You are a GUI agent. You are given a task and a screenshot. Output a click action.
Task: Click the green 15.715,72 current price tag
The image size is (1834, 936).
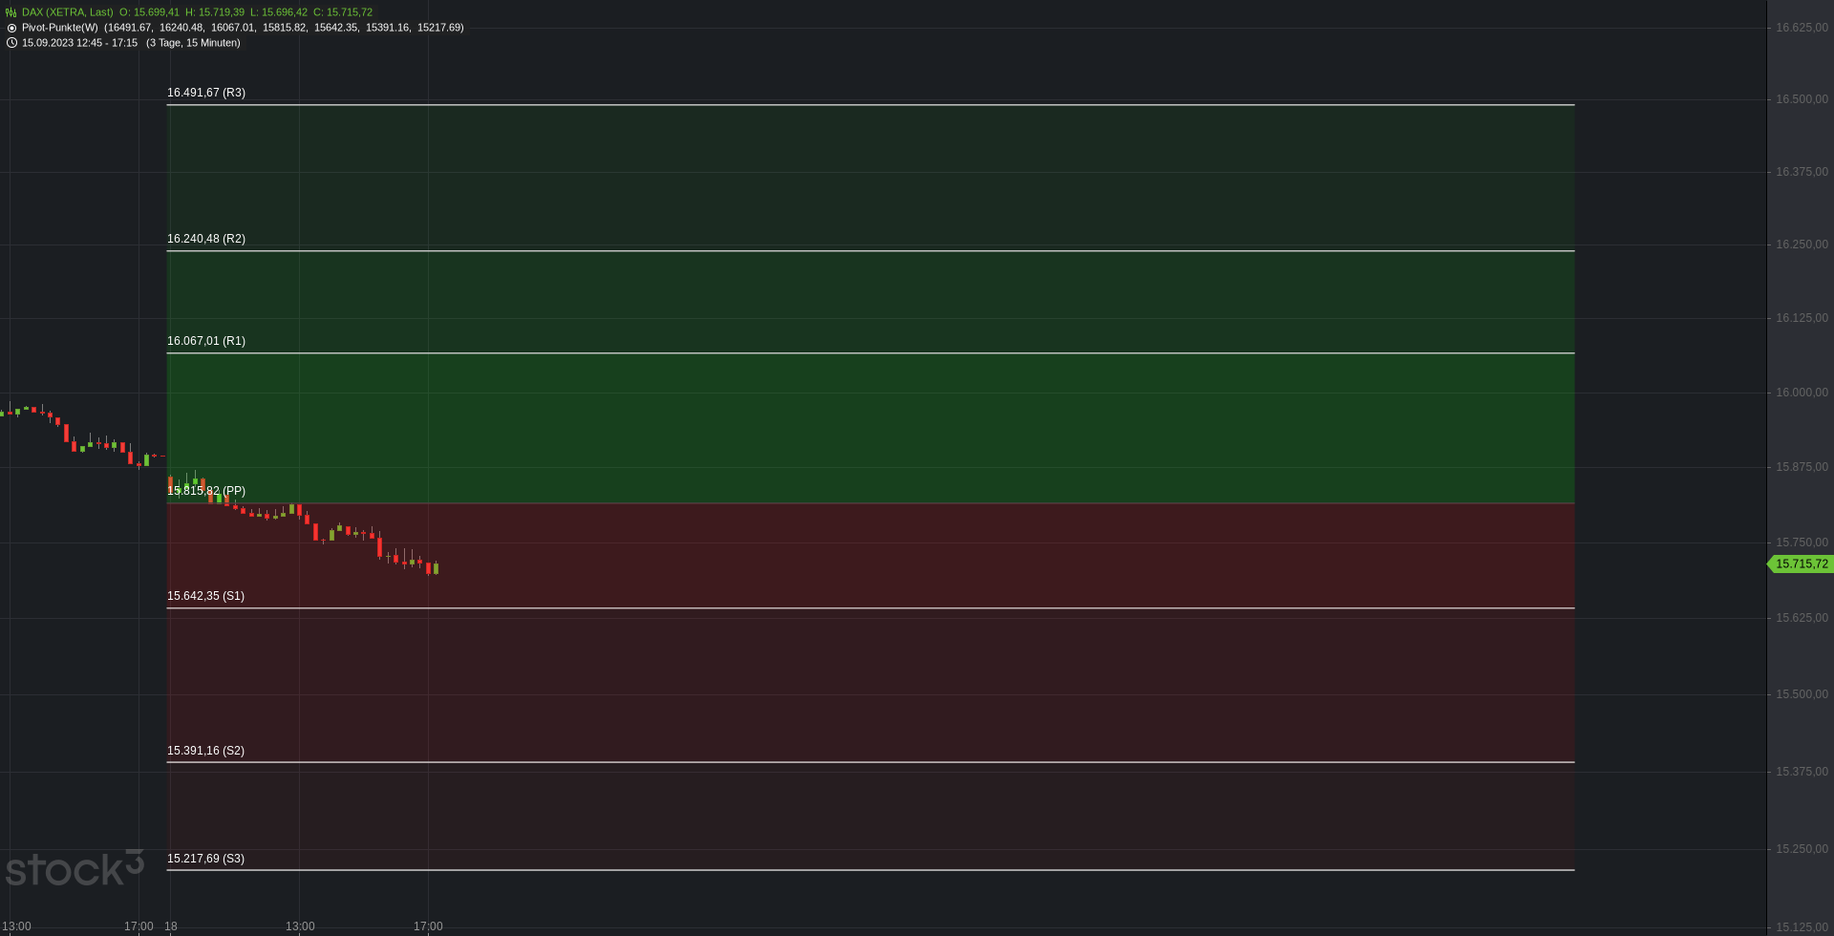1801,564
